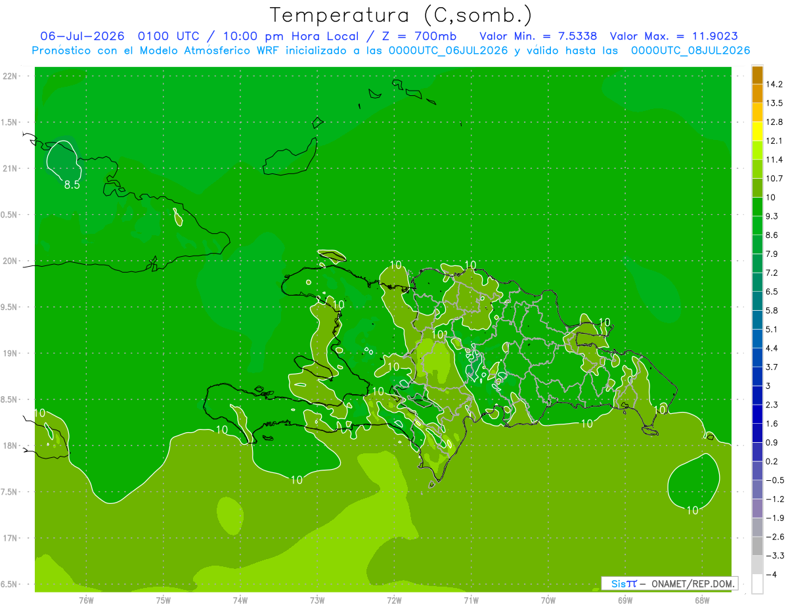Click the '72W' longitude axis label
This screenshot has width=788, height=609.
coord(394,600)
